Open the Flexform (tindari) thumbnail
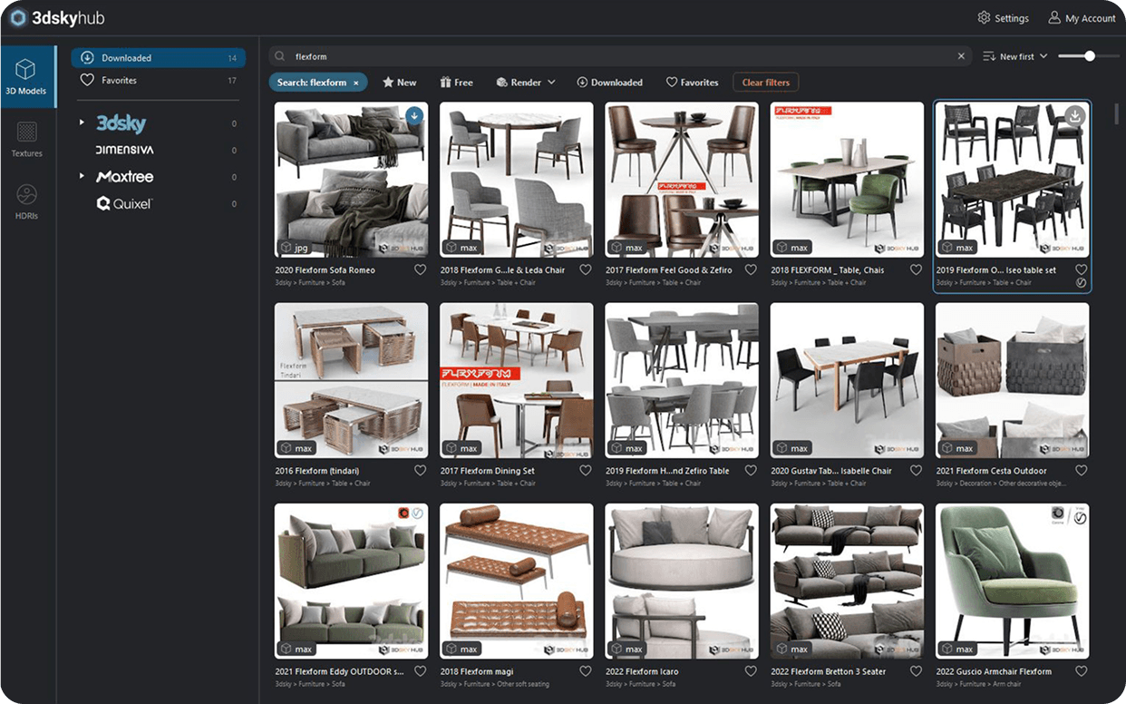1126x704 pixels. pyautogui.click(x=352, y=380)
